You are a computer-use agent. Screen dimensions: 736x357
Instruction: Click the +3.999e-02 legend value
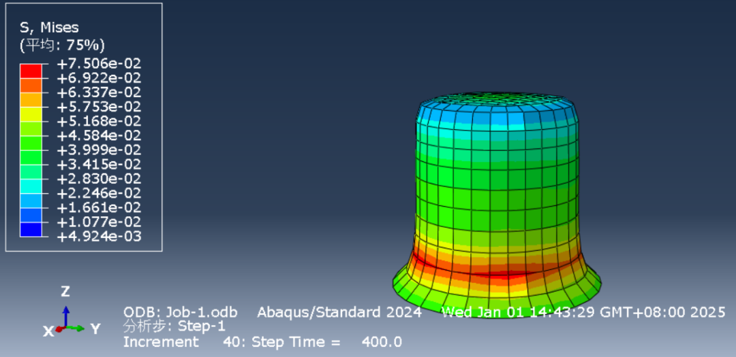pyautogui.click(x=98, y=150)
